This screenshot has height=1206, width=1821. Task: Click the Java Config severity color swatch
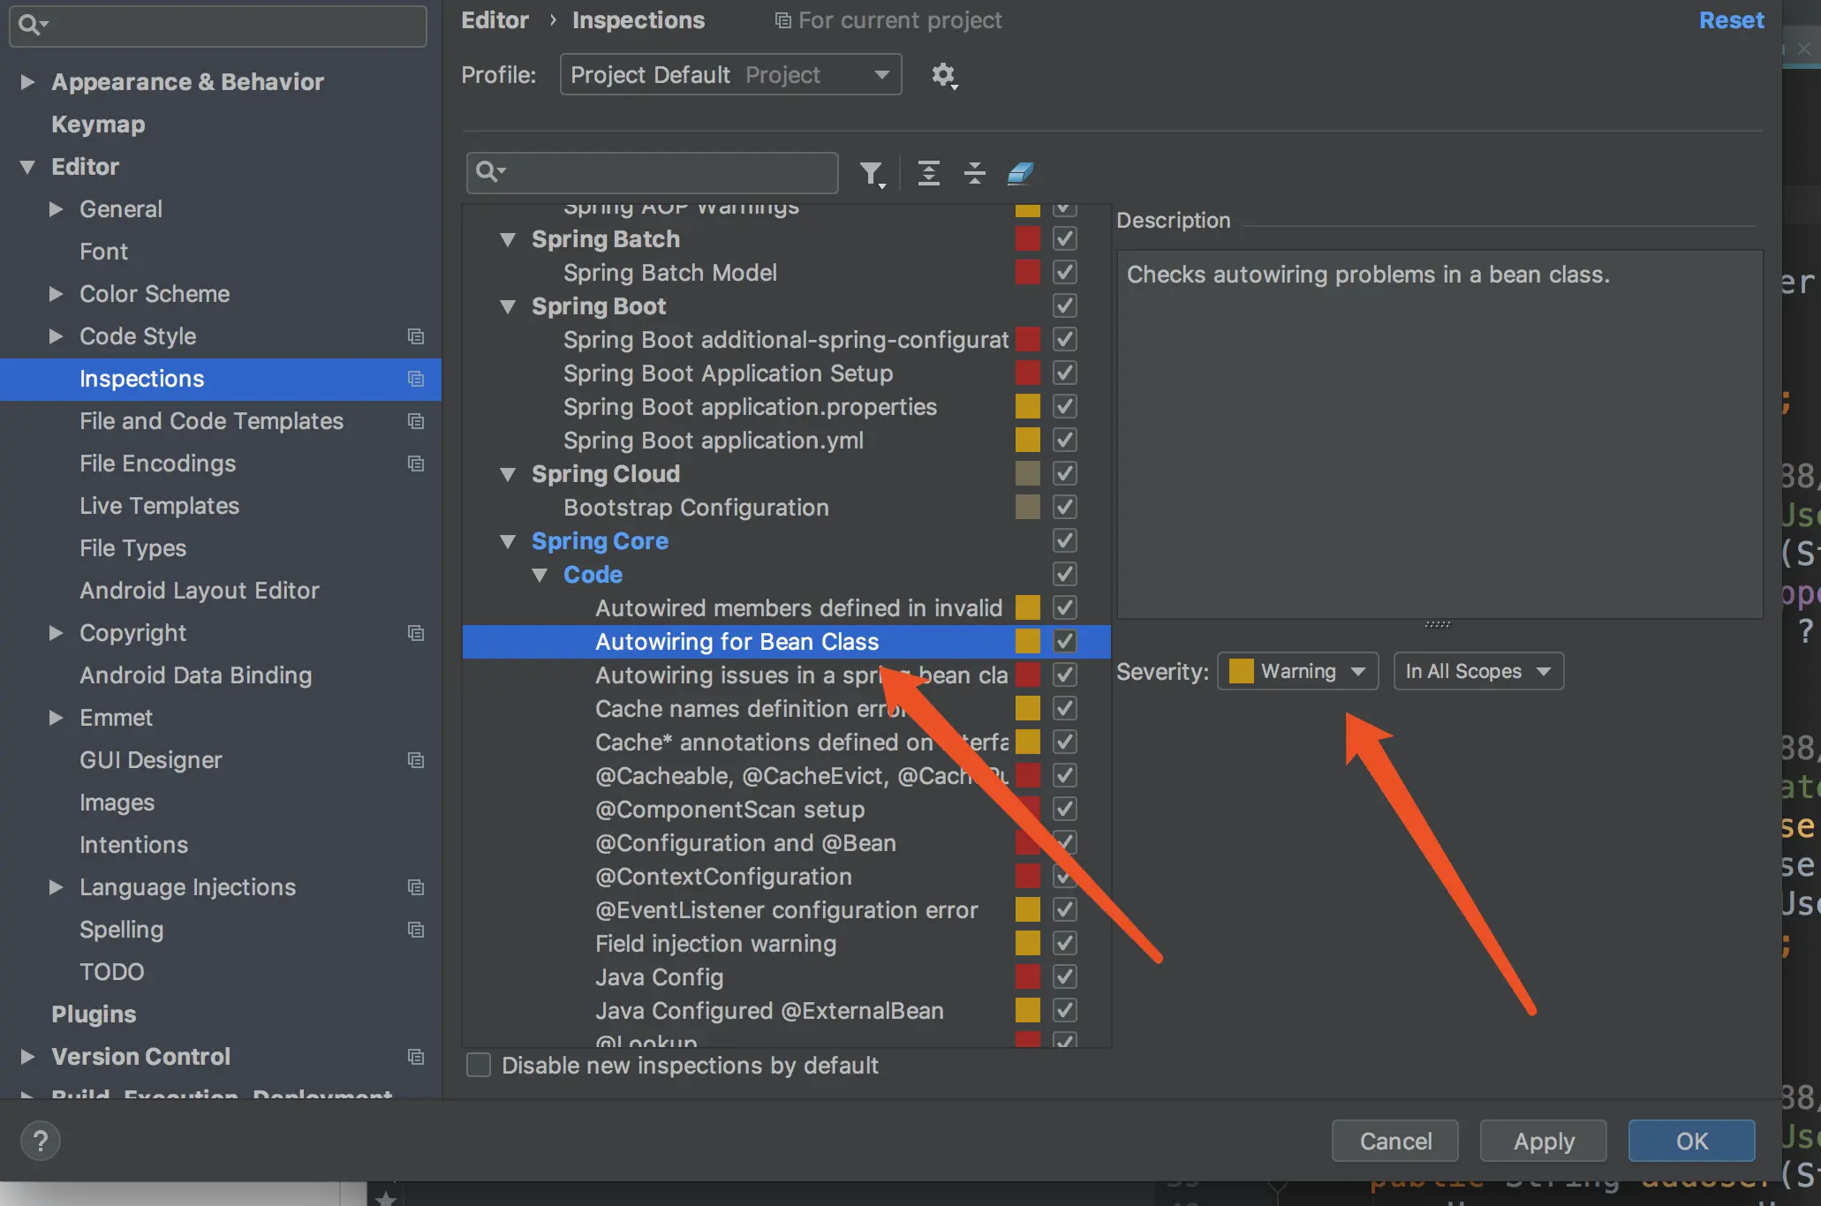1027,977
